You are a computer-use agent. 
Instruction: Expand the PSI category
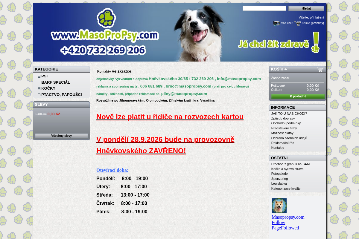(x=39, y=76)
